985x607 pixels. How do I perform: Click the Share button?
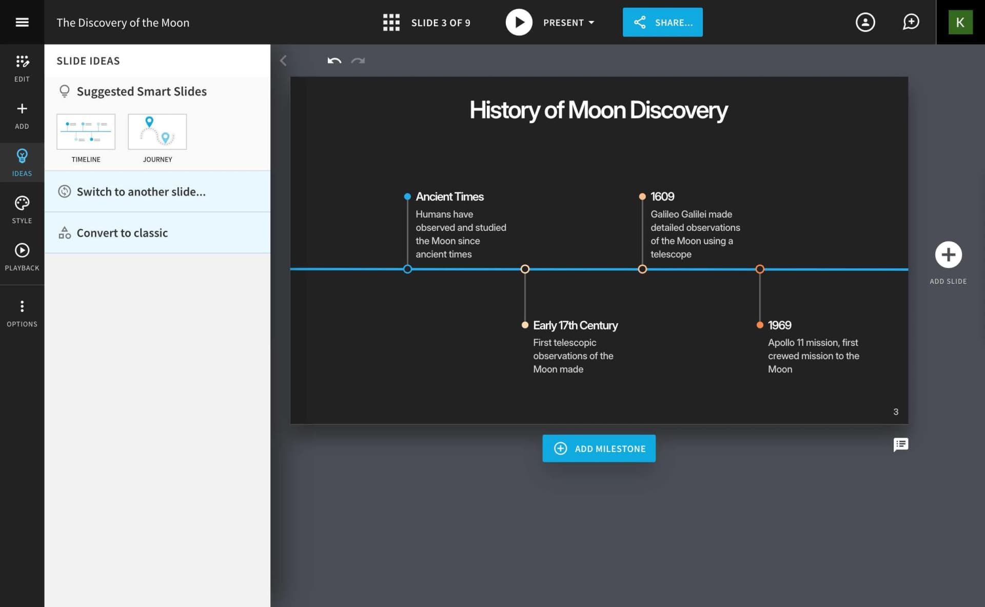tap(662, 22)
